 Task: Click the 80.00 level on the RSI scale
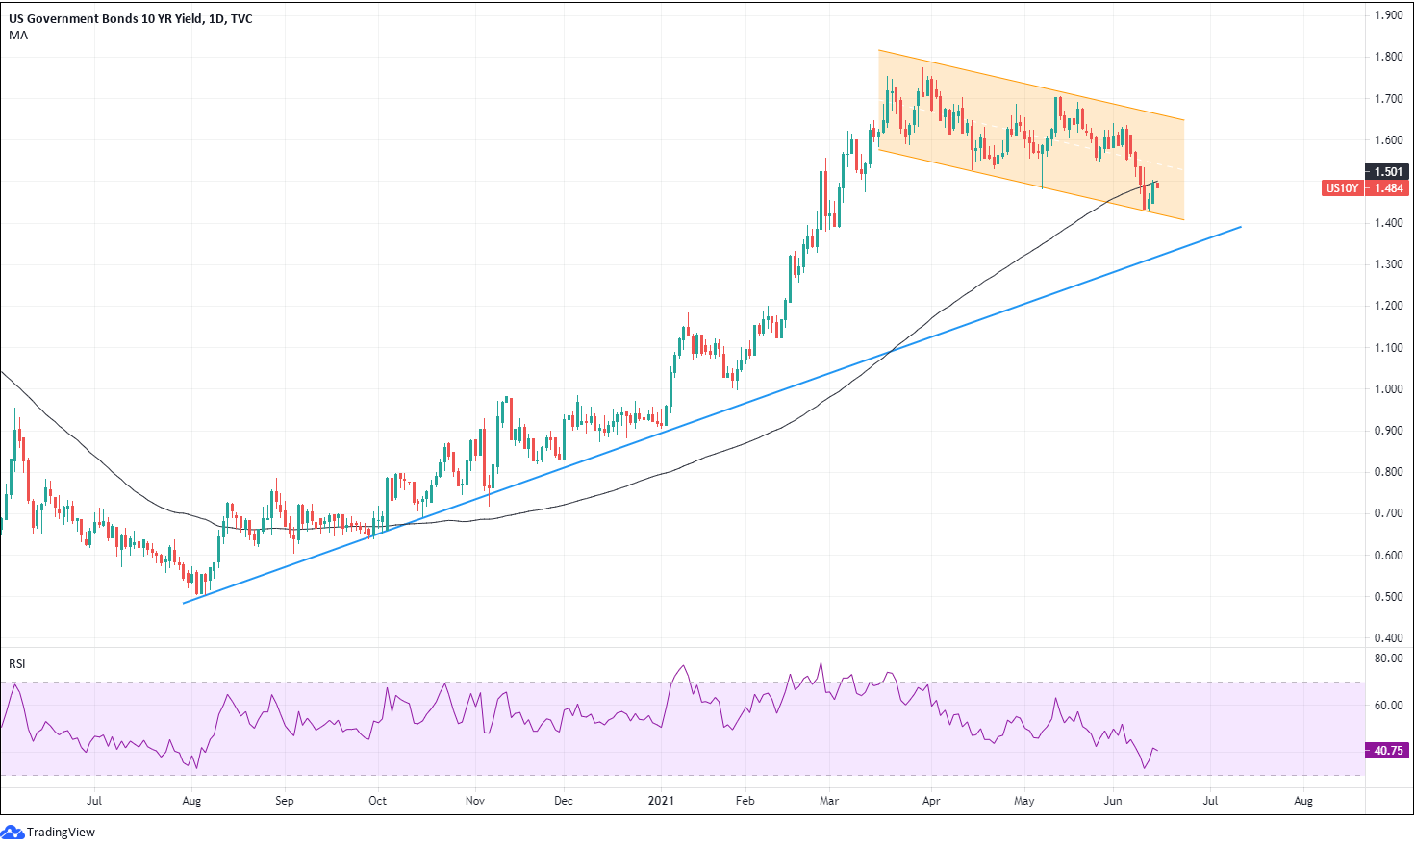pos(1387,659)
